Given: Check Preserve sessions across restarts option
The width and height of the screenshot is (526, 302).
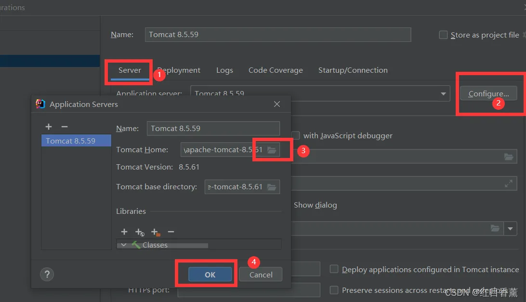Looking at the screenshot, I should [x=334, y=290].
